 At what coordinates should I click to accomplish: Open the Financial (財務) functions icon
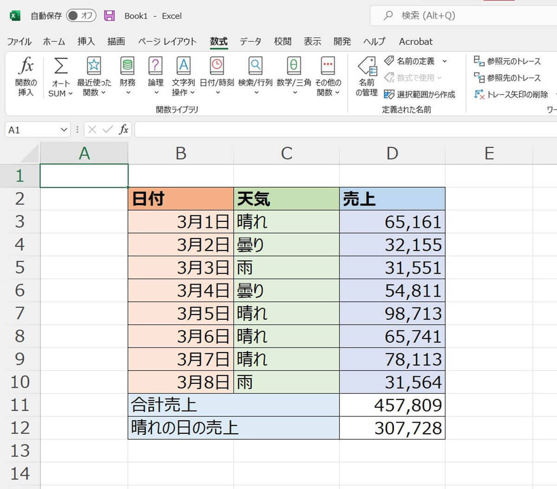[x=127, y=67]
